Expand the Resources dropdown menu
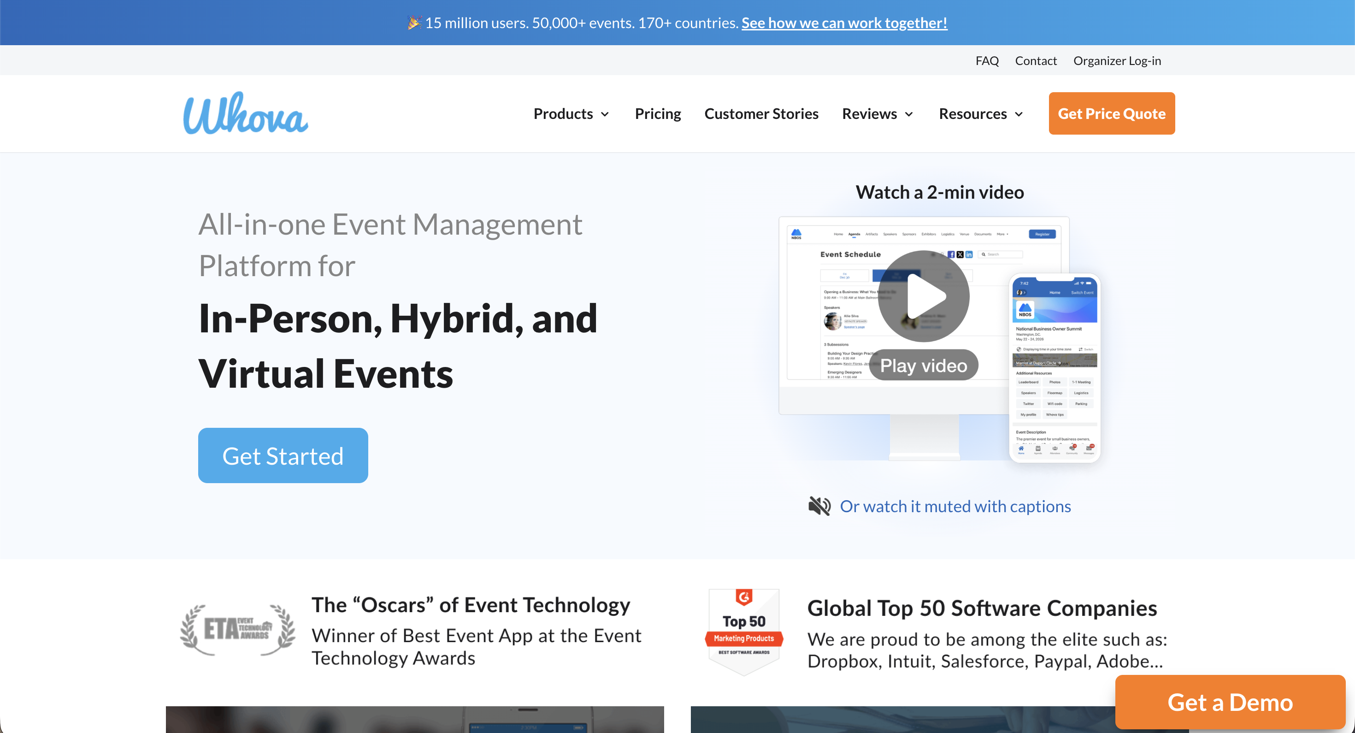The height and width of the screenshot is (733, 1355). [x=981, y=114]
